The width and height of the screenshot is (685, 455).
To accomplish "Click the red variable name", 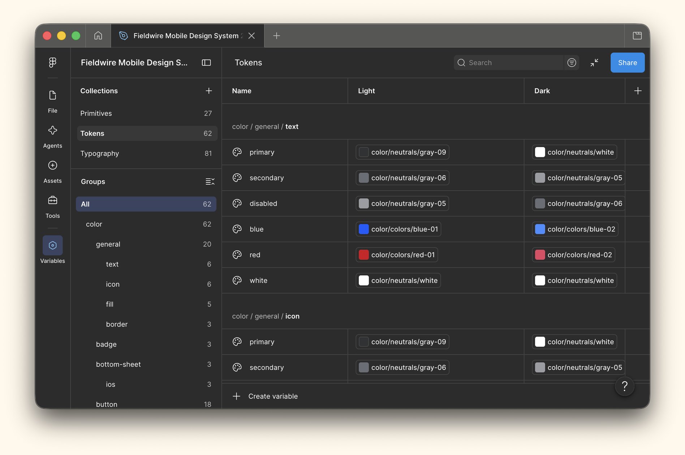I will pyautogui.click(x=255, y=255).
